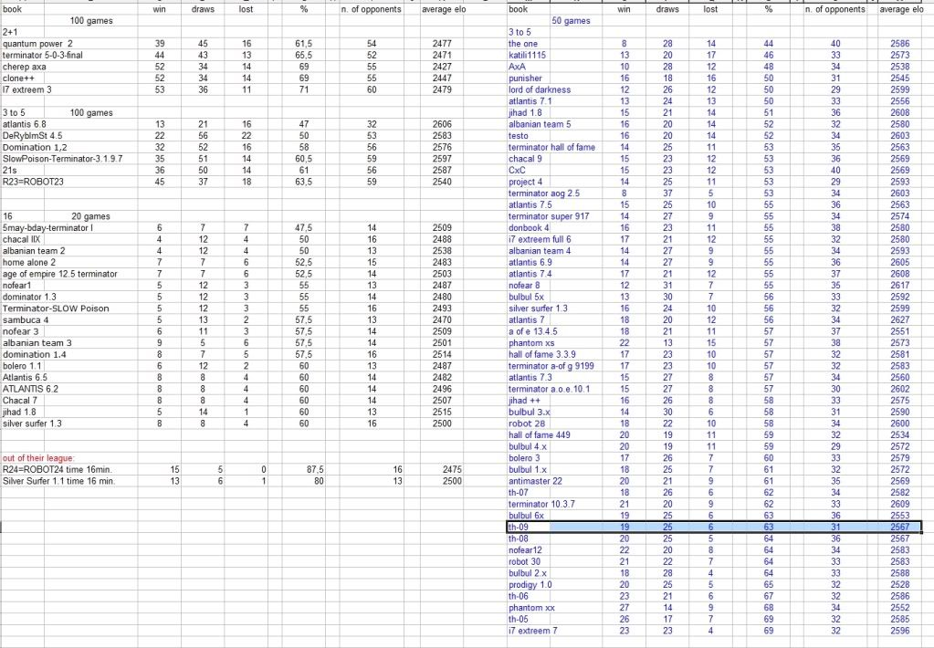Select the "lord of darkness" cell
Image resolution: width=934 pixels, height=648 pixels.
(540, 90)
